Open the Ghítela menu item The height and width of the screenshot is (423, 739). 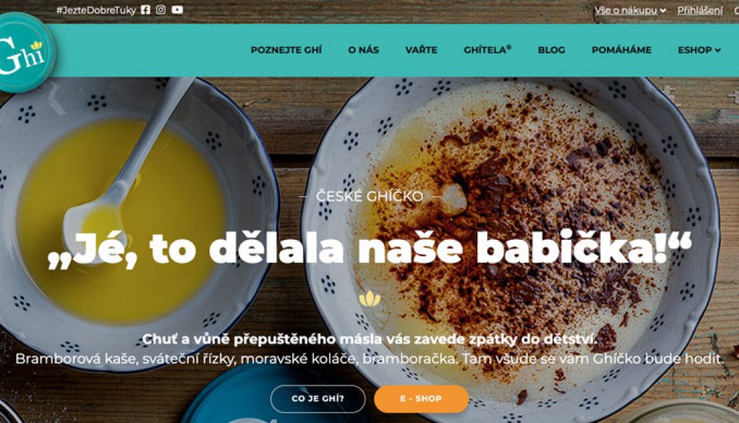point(487,50)
